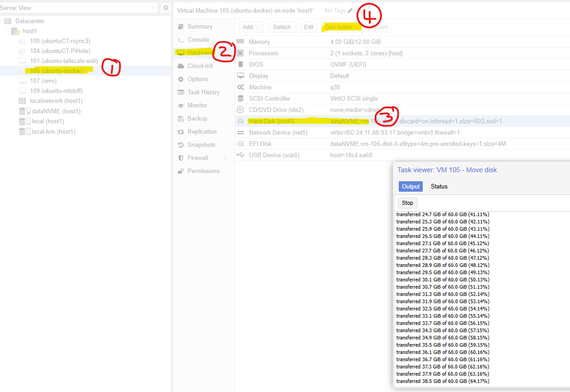Screen dimensions: 570x392
Task: Select the Backup panel icon
Action: coord(181,118)
